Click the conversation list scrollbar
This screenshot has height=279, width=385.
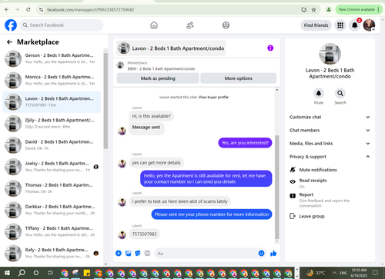[105, 101]
